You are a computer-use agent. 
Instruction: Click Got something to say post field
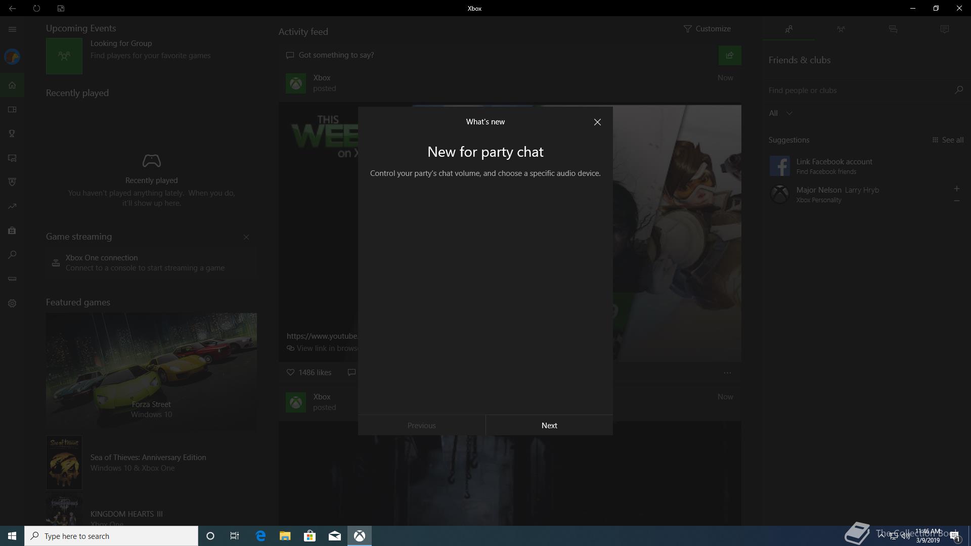(498, 55)
